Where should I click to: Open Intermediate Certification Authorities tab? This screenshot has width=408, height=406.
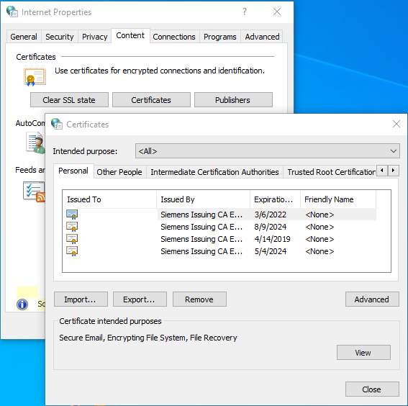(214, 172)
